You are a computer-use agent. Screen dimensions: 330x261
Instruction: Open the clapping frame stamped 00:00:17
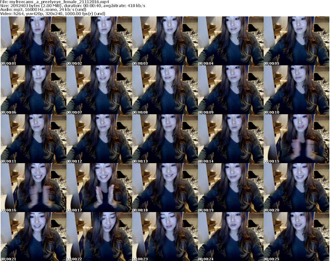pyautogui.click(x=99, y=188)
